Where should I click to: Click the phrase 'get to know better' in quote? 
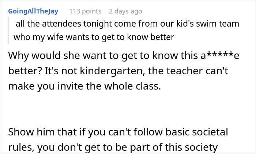click(x=143, y=37)
